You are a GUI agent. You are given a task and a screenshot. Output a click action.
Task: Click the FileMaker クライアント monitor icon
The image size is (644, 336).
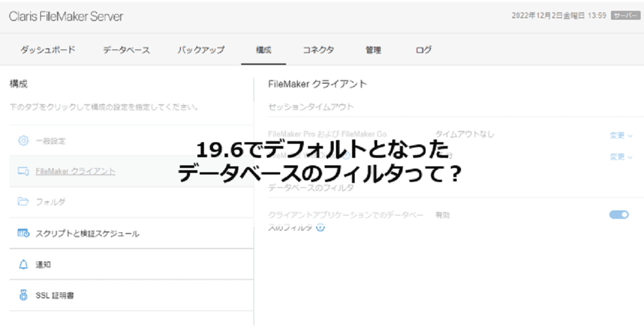pyautogui.click(x=23, y=171)
